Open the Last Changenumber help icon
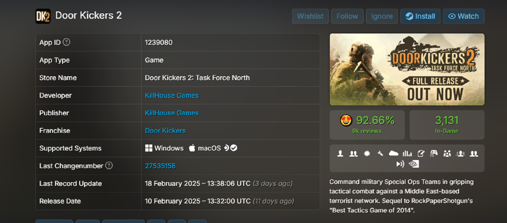The image size is (507, 223). point(109,166)
